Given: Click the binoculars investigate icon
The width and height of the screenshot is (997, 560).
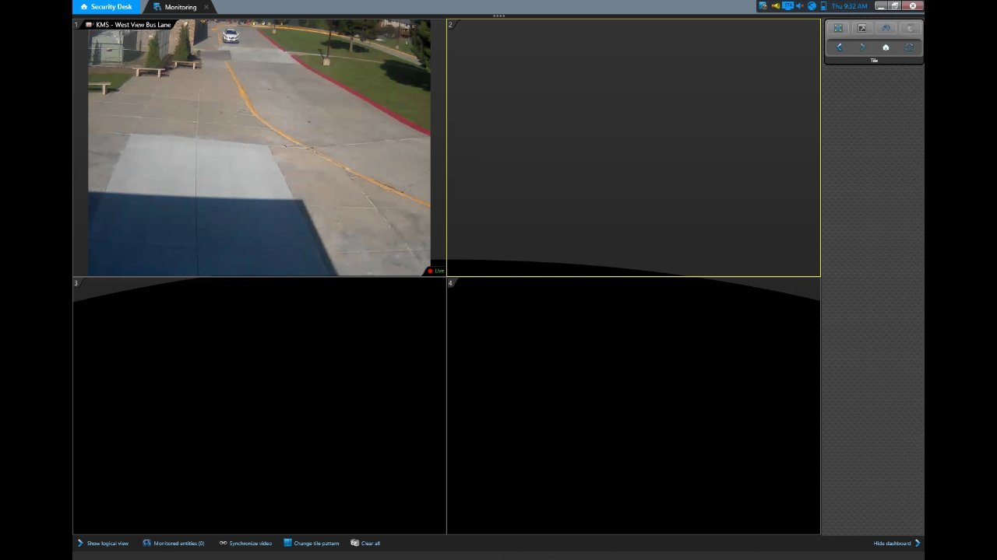Looking at the screenshot, I should 886,28.
